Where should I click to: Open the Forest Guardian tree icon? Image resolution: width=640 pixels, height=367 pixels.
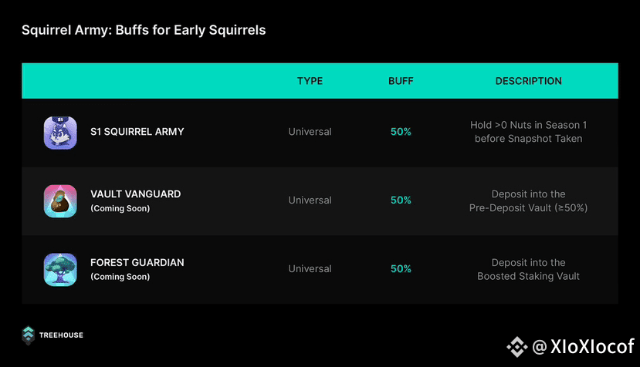tap(60, 270)
